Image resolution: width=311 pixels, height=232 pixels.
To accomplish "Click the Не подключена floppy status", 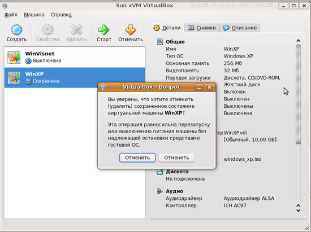I will [185, 179].
